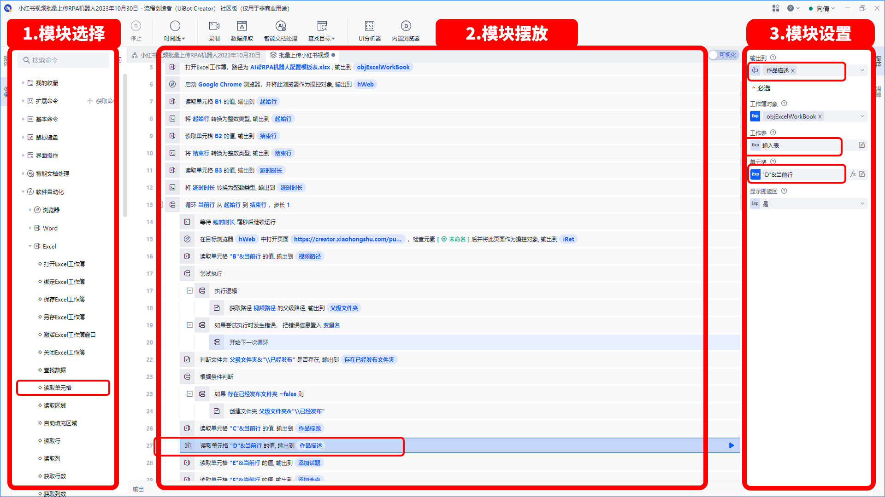Screen dimensions: 885x497
Task: Expand the 浏览器 tree node
Action: click(30, 210)
